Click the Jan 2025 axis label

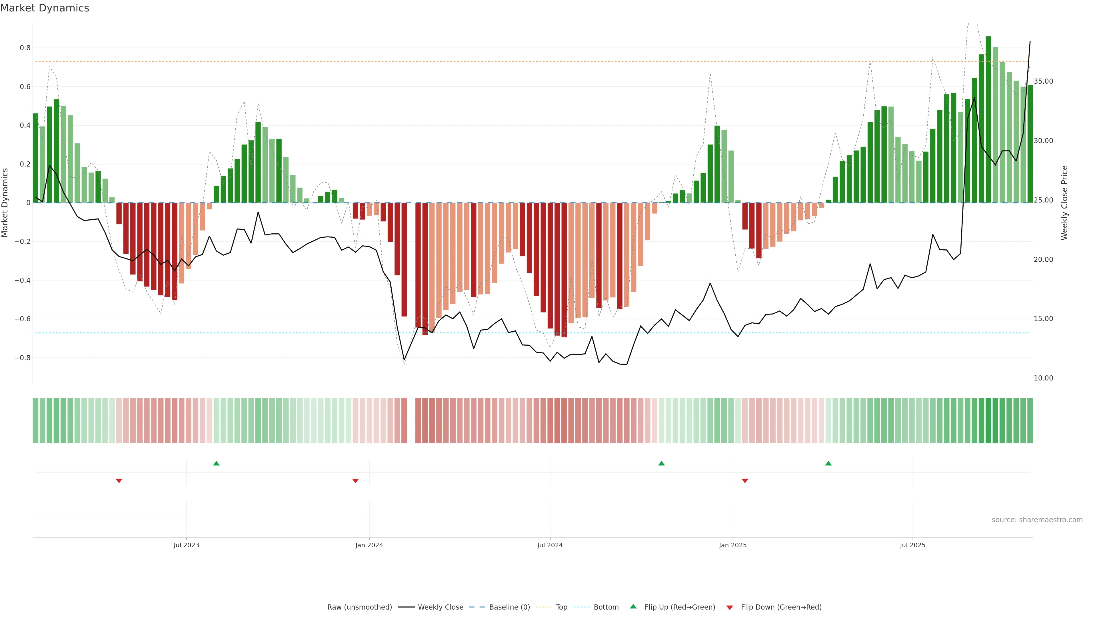732,545
